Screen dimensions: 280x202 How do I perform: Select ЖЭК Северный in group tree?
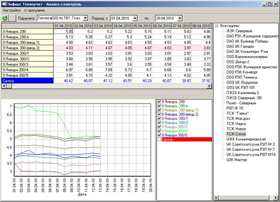click(x=239, y=31)
